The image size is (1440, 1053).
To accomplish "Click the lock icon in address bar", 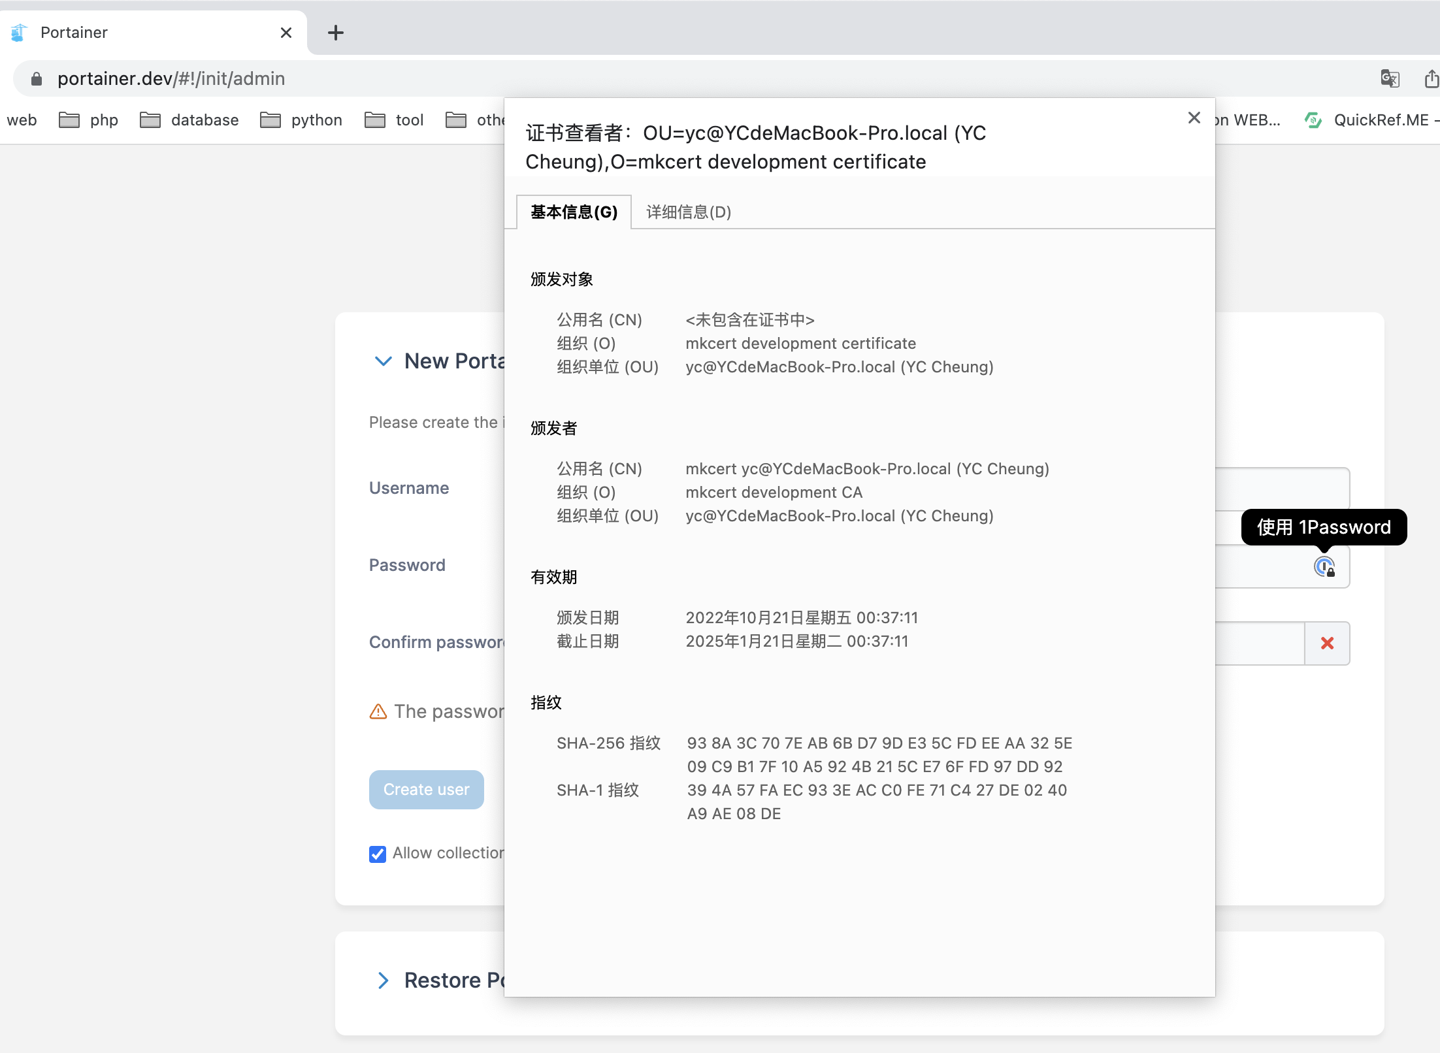I will point(37,79).
